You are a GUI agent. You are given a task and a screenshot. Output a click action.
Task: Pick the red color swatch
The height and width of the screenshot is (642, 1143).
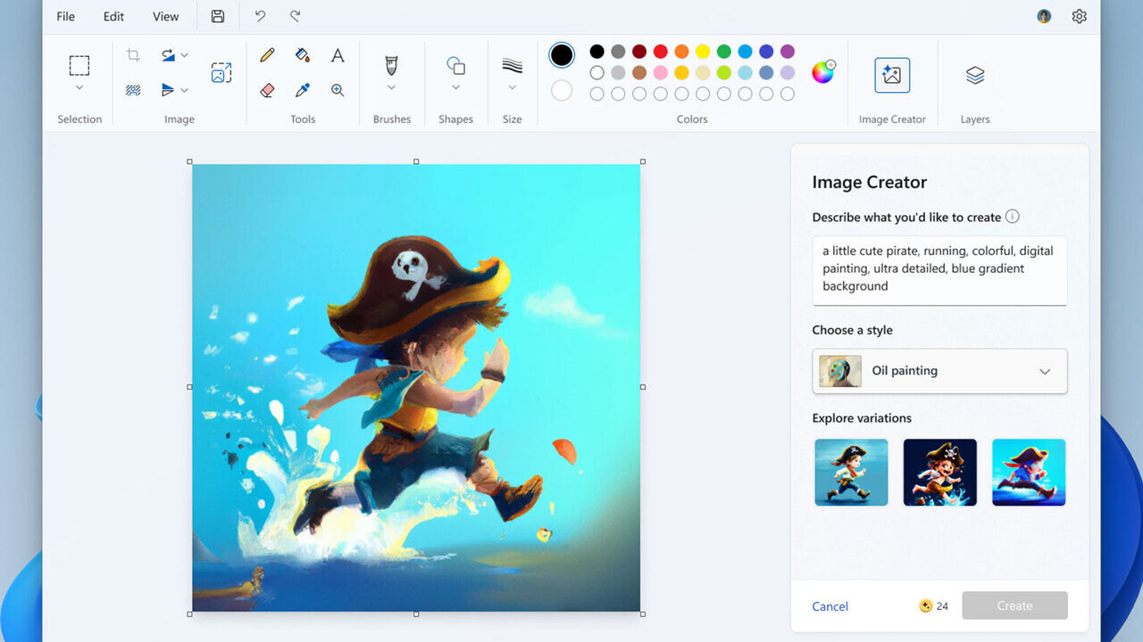(661, 52)
